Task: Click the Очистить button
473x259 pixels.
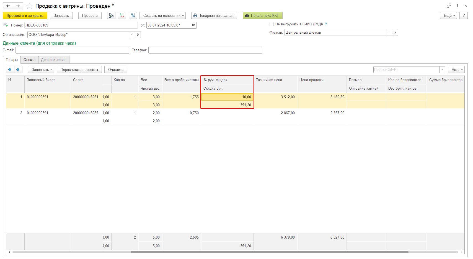Action: coord(116,70)
